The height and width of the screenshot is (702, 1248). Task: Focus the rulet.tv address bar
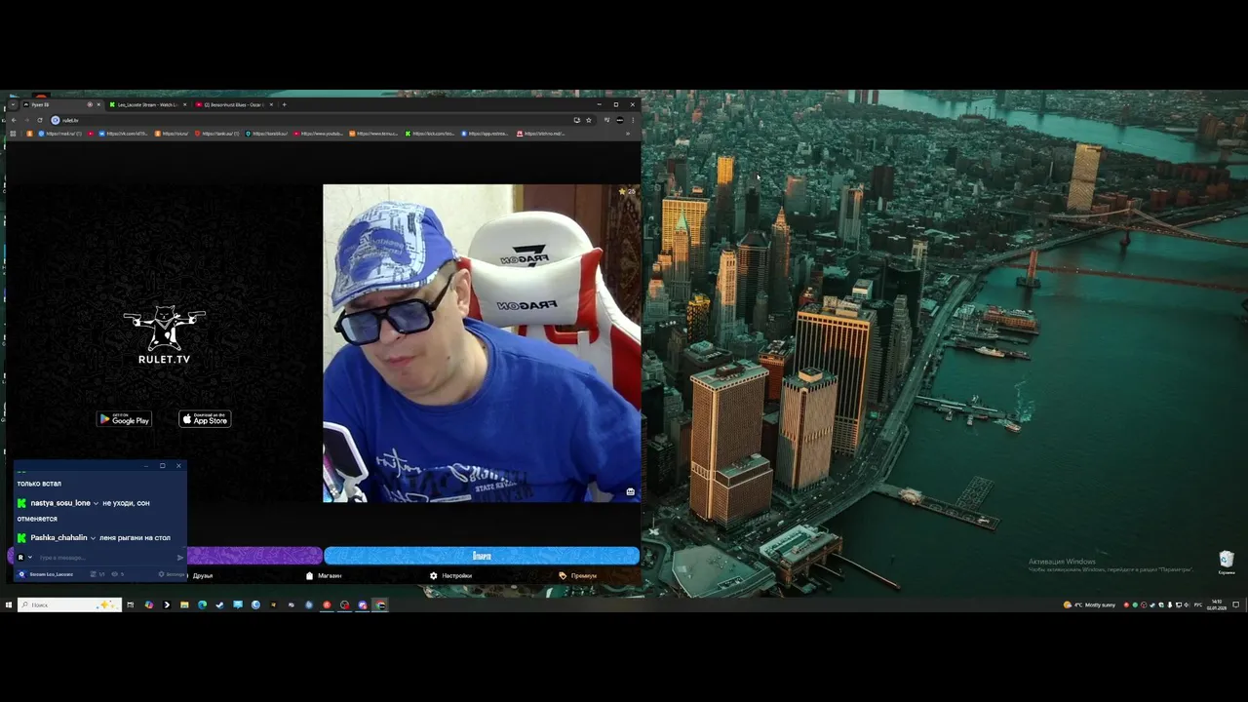coord(312,120)
